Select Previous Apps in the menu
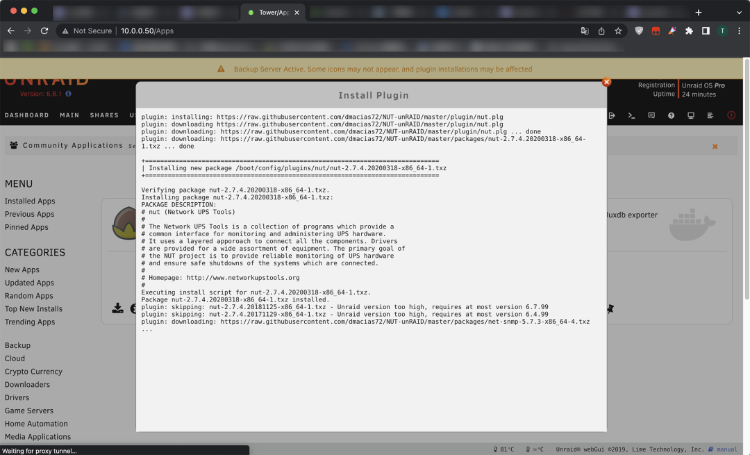The height and width of the screenshot is (455, 750). 29,214
